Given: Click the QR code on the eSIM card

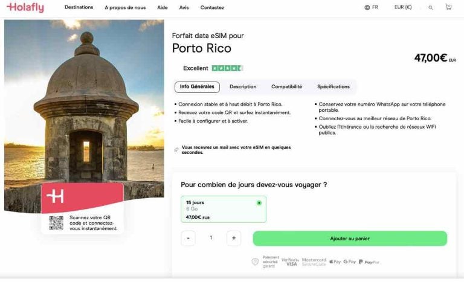Looking at the screenshot, I should (56, 223).
